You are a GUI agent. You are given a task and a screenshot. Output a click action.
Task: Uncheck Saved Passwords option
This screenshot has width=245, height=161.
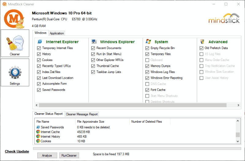39,90
